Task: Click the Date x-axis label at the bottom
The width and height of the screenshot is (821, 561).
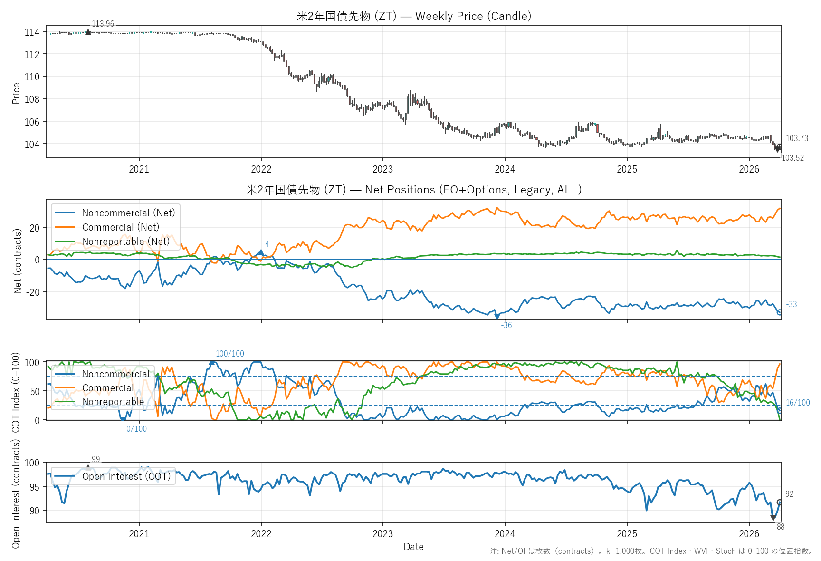Action: tap(413, 547)
